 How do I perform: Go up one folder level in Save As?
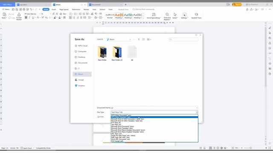click(139, 40)
